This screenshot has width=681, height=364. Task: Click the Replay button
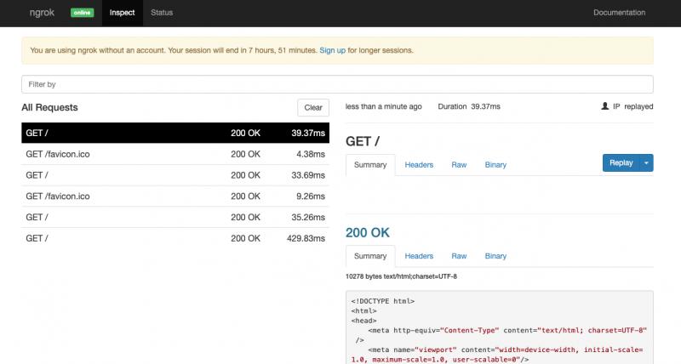click(x=621, y=163)
